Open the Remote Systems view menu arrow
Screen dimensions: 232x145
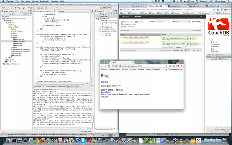click(31, 14)
